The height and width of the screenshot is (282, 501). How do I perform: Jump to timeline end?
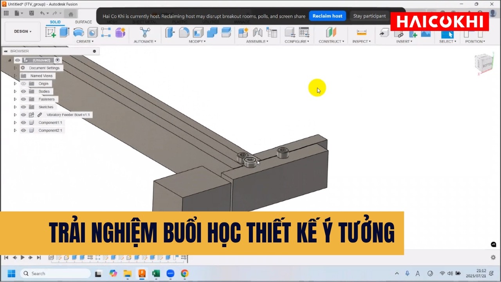pos(39,257)
